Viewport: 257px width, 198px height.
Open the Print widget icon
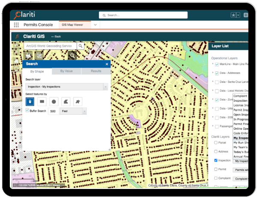click(28, 55)
